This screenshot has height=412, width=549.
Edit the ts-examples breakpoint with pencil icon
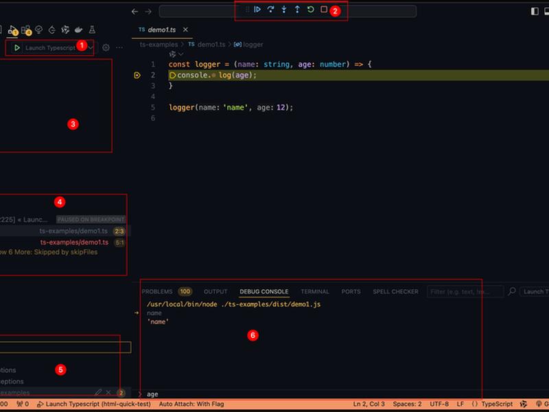[x=98, y=392]
